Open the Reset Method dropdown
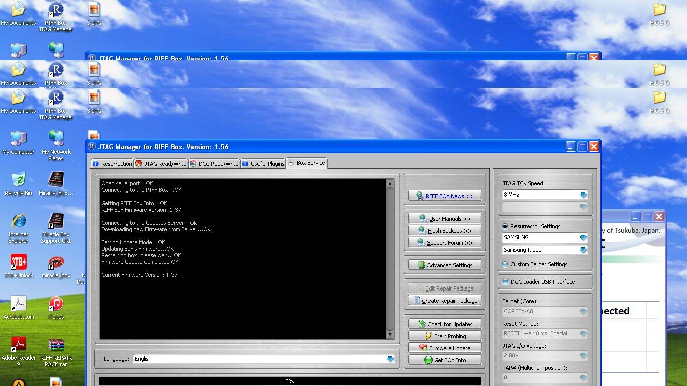687x386 pixels. pos(545,333)
